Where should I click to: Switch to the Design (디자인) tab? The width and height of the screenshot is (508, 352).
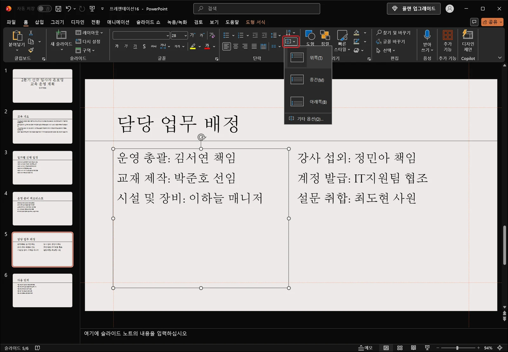pyautogui.click(x=77, y=22)
